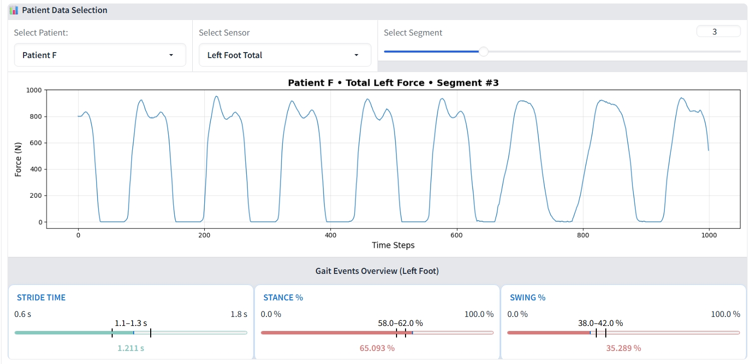Expand the Select Patient dropdown arrow
753x364 pixels.
[x=171, y=55]
